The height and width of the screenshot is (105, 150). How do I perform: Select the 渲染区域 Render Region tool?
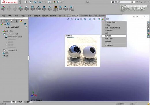click(50, 8)
